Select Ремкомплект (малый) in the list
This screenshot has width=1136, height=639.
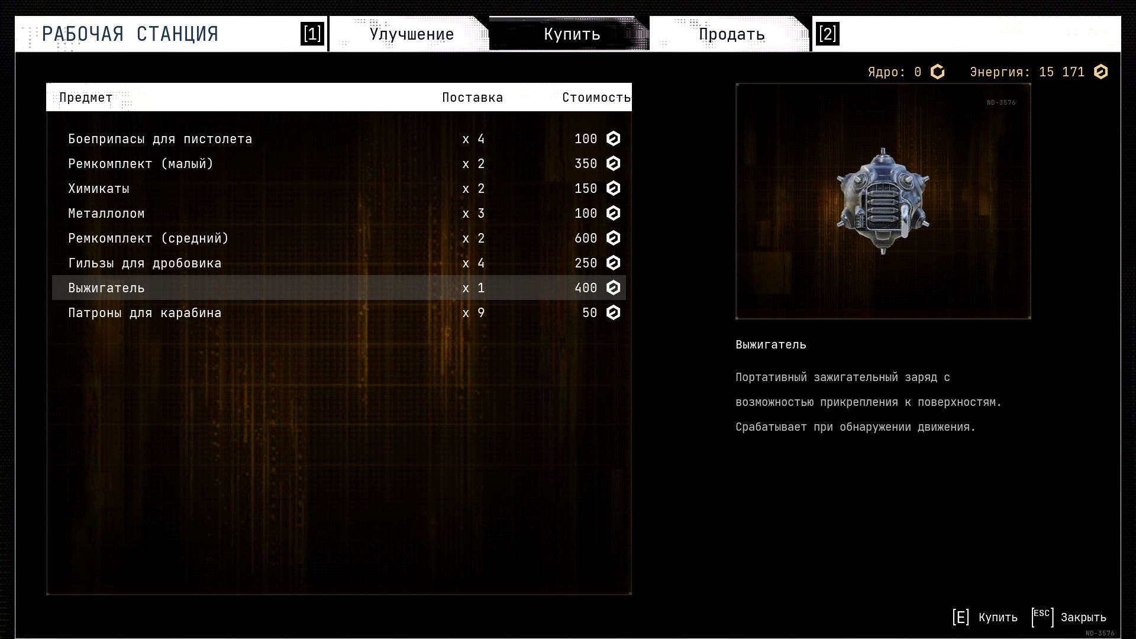pyautogui.click(x=141, y=164)
